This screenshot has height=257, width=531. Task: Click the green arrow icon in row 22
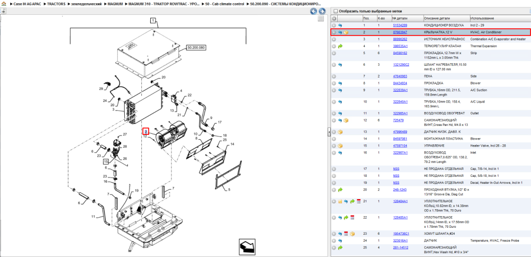pyautogui.click(x=346, y=217)
